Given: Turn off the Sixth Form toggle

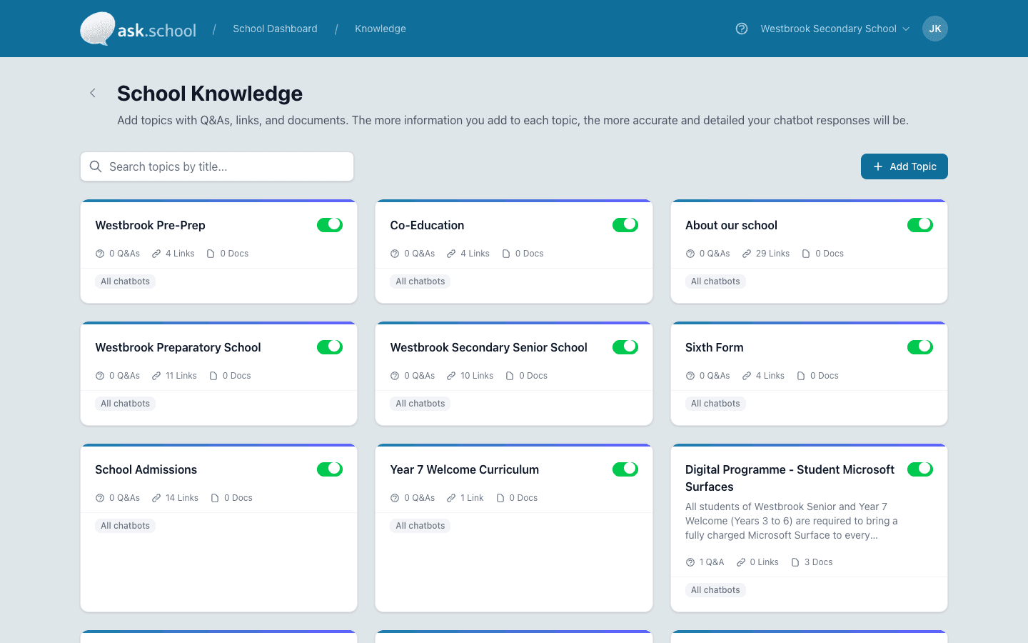Looking at the screenshot, I should click(920, 347).
